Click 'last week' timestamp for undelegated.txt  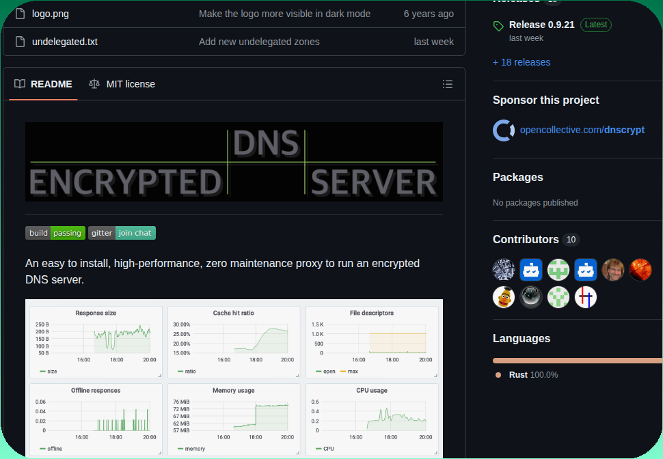click(433, 42)
